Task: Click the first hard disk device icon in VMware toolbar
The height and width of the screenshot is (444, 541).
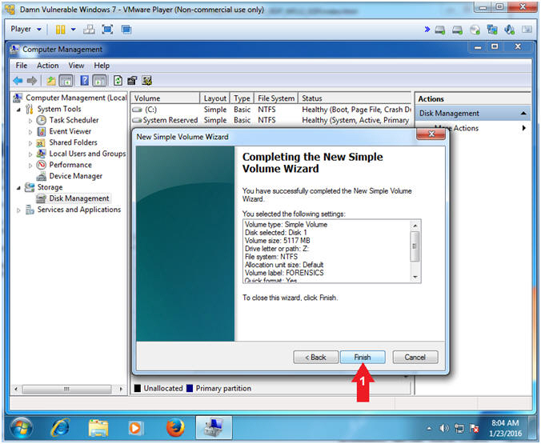Action: coord(440,30)
